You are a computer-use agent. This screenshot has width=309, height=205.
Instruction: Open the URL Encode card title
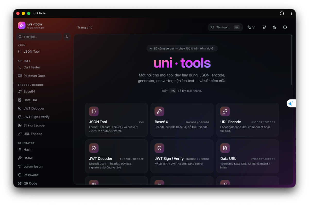tap(231, 122)
